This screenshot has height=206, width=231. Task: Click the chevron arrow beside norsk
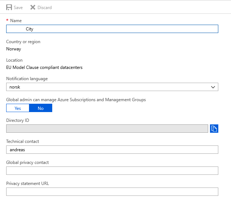click(213, 87)
